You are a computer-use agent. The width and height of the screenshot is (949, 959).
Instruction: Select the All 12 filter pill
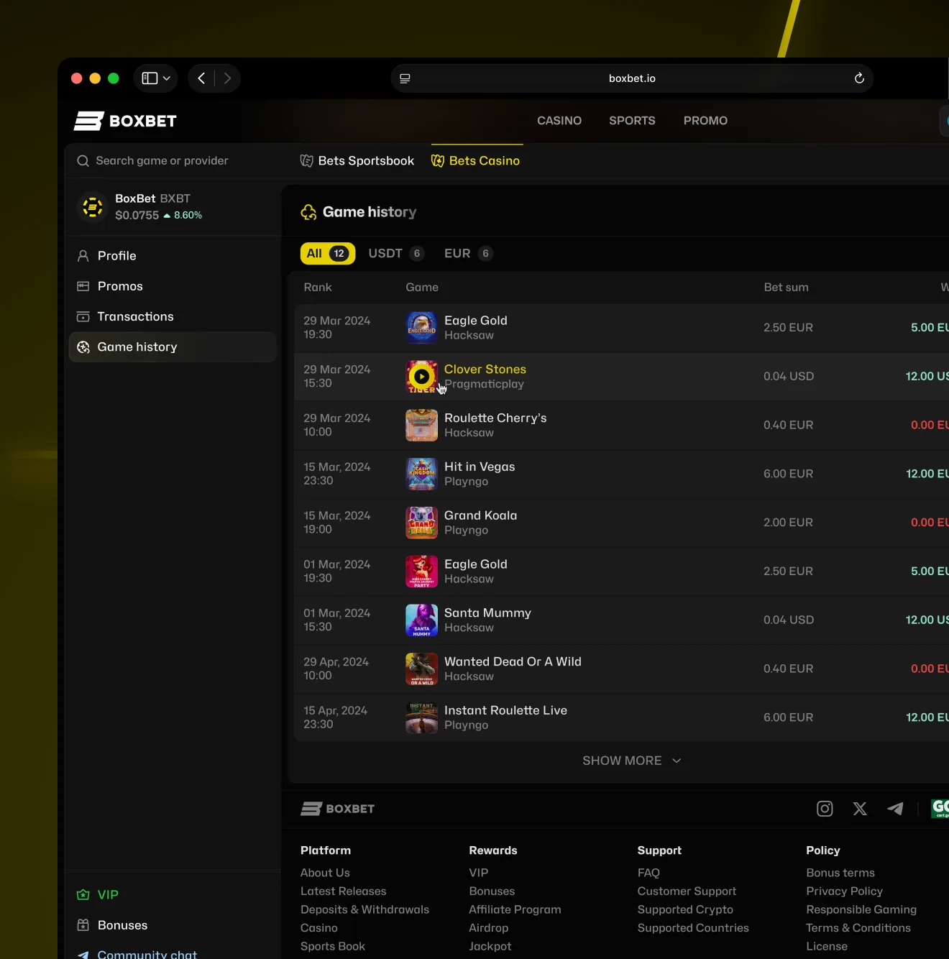click(x=327, y=254)
